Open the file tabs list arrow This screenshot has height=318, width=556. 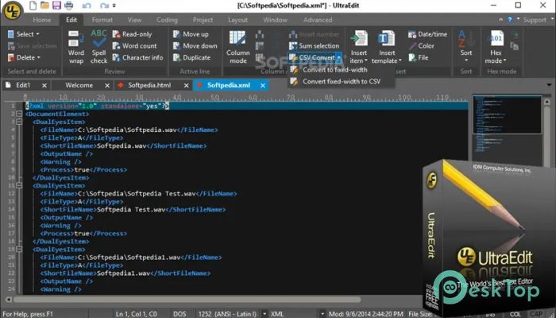(x=550, y=85)
